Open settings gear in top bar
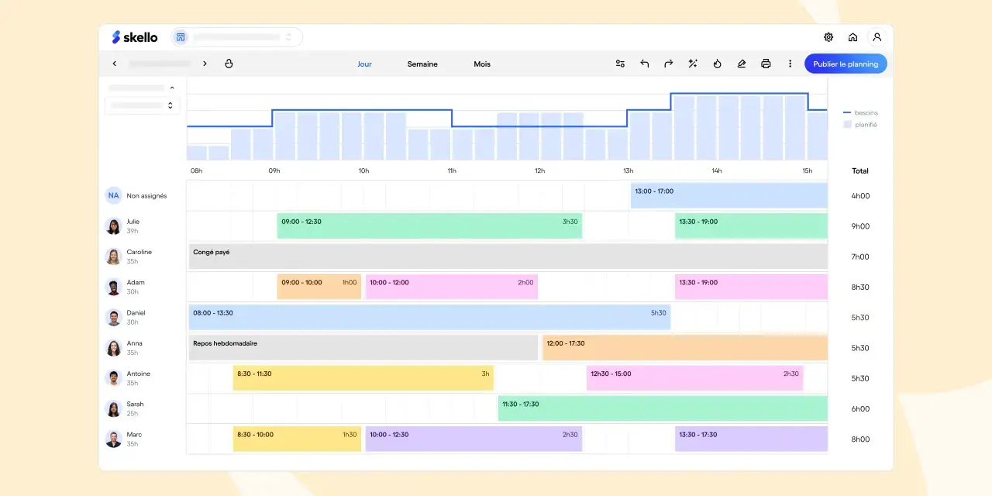 coord(828,37)
